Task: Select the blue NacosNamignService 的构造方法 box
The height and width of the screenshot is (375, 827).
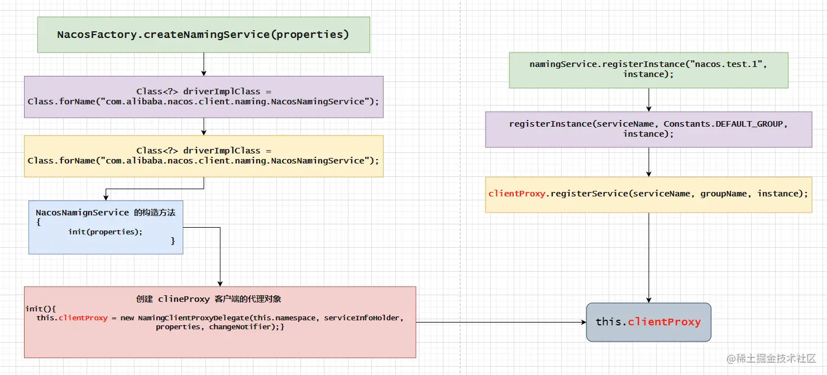Action: [106, 227]
